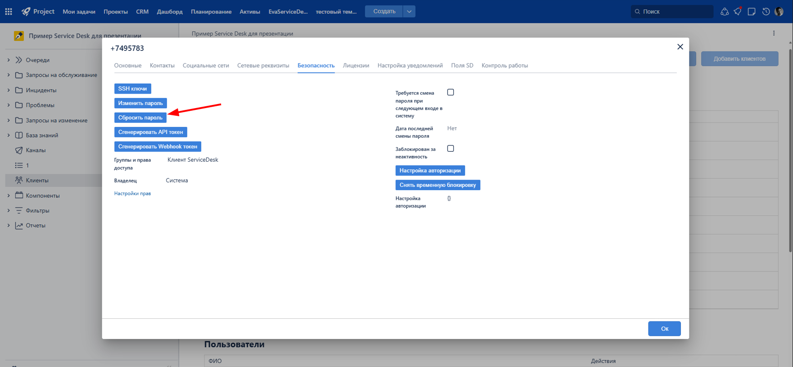Click the Создать button

click(384, 12)
